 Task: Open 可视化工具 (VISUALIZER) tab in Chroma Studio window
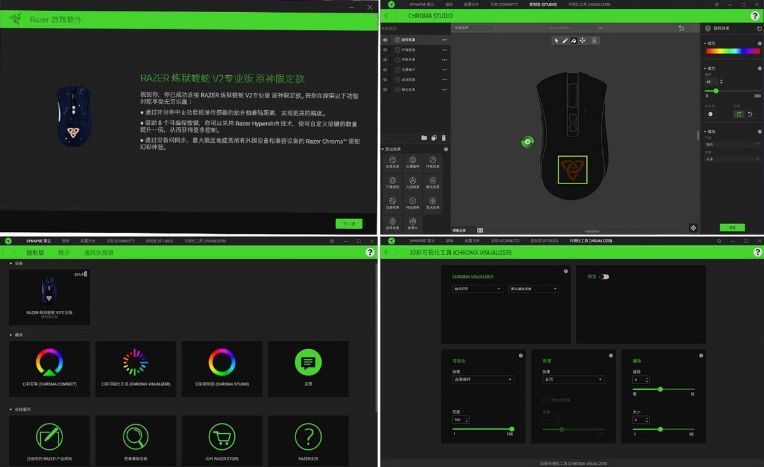pos(590,4)
